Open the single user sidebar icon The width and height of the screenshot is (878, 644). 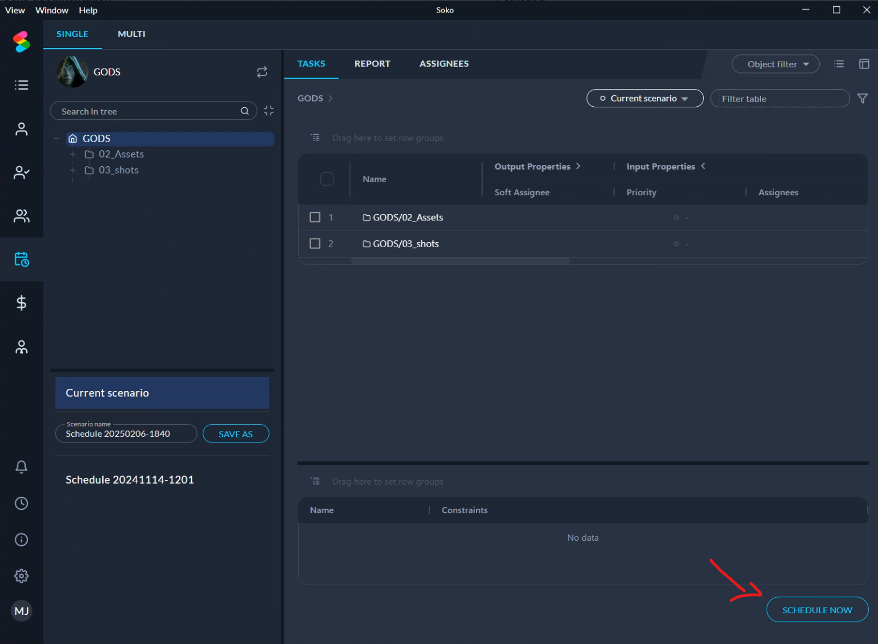pos(22,129)
